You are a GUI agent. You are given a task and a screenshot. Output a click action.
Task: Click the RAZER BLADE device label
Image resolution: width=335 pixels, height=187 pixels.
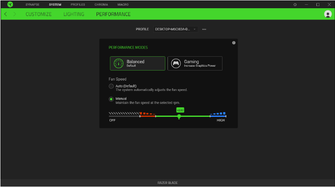[167, 183]
